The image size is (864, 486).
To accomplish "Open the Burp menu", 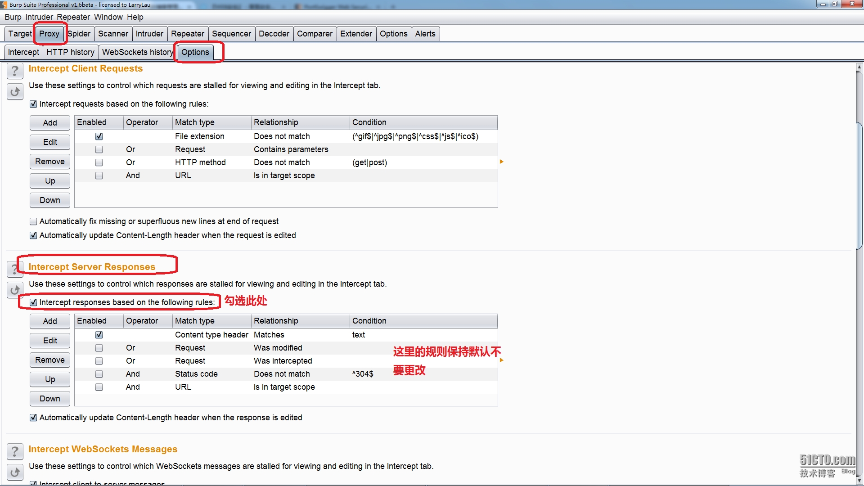I will 13,17.
